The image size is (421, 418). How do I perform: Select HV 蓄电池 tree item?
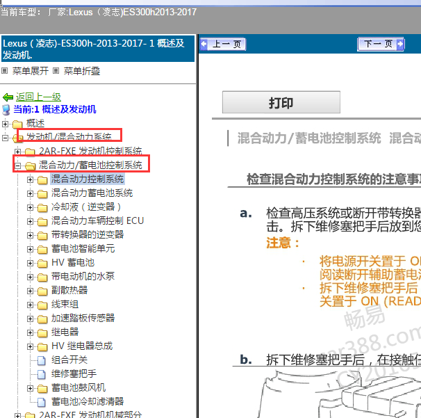(73, 263)
